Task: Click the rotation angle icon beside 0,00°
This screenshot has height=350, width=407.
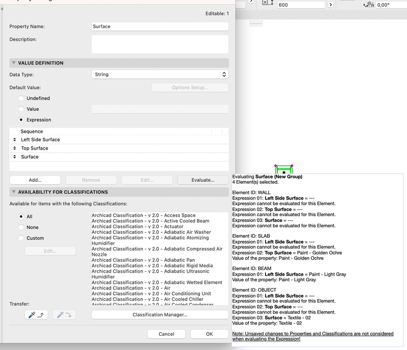Action: pos(369,5)
